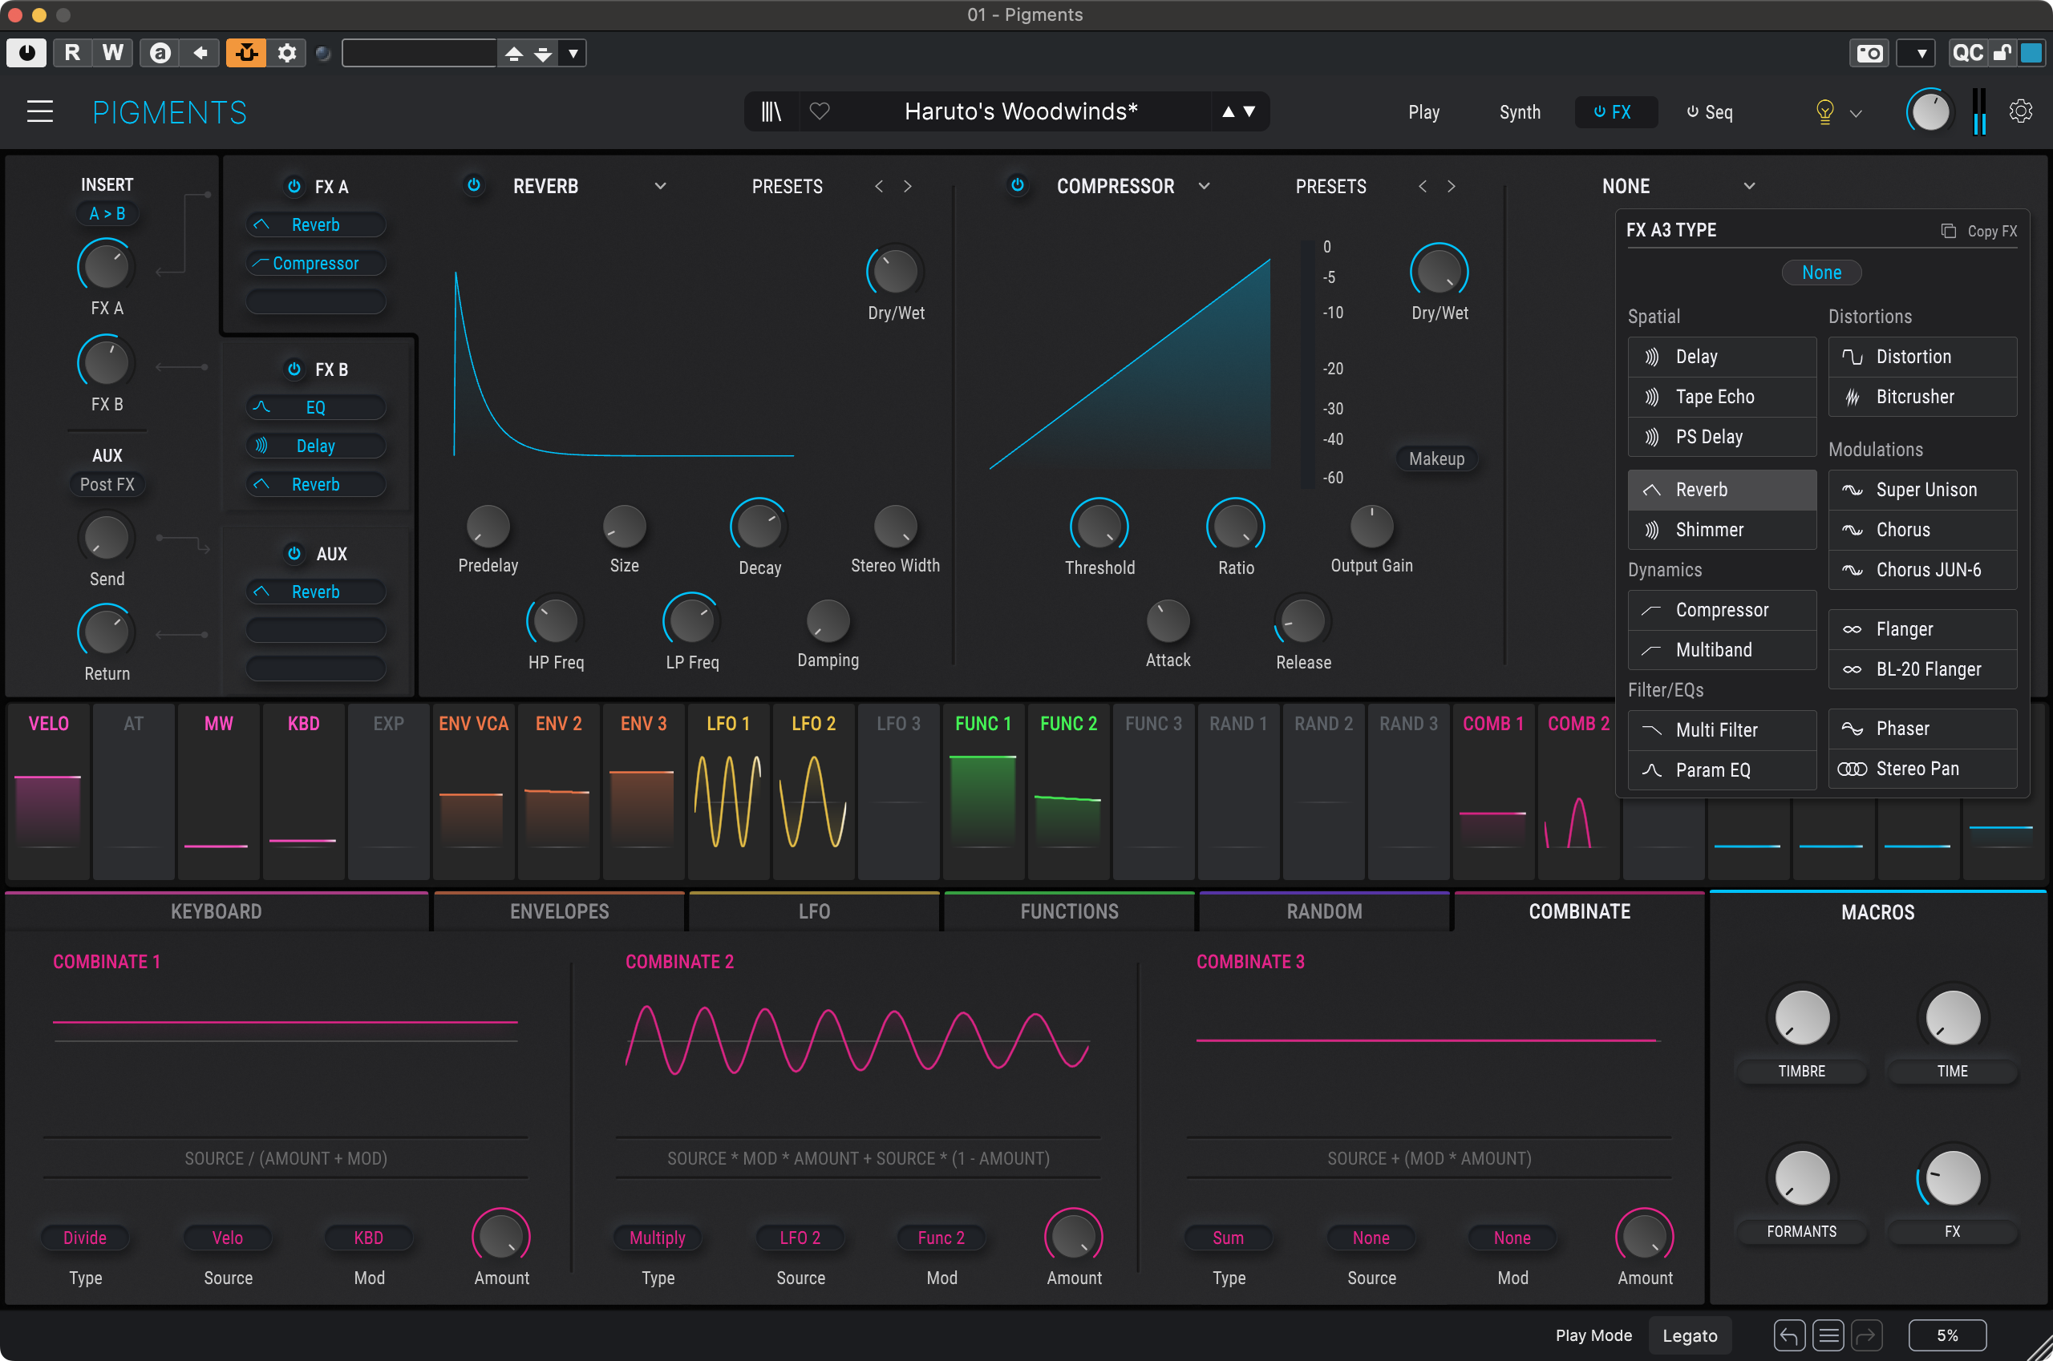
Task: Choose the Stereo Pan effect
Action: click(x=1921, y=769)
